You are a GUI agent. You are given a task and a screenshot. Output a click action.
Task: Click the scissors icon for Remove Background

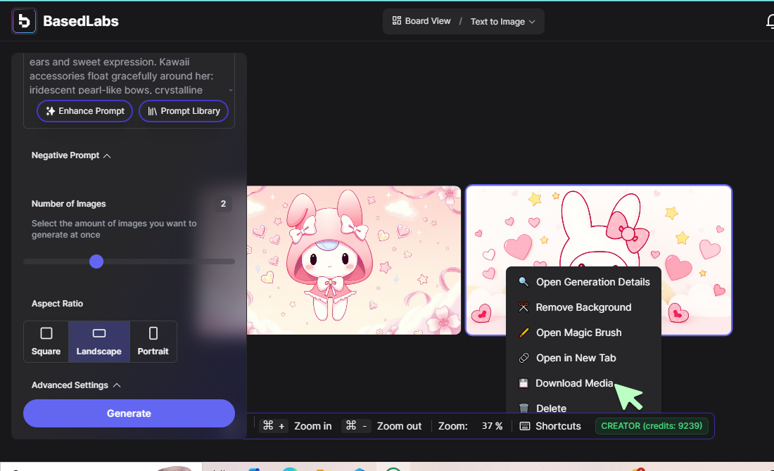pyautogui.click(x=524, y=307)
